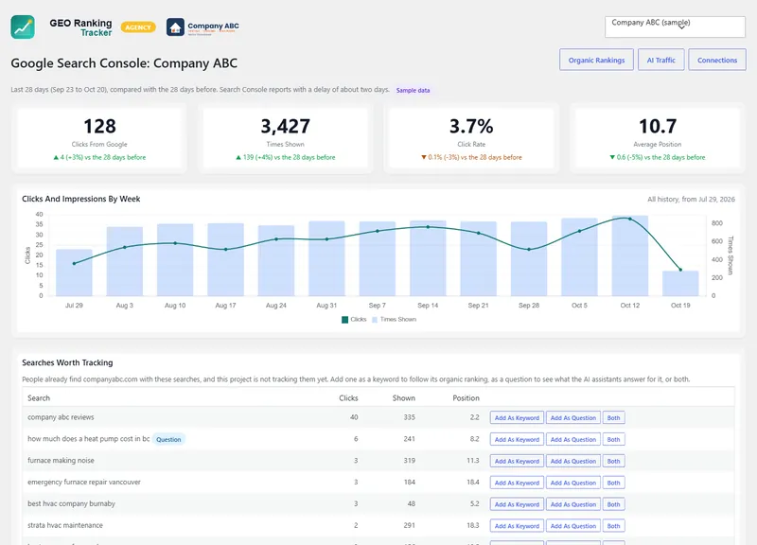Click 'All history, from Jul 29, 2026' label
The height and width of the screenshot is (545, 757).
(x=691, y=199)
